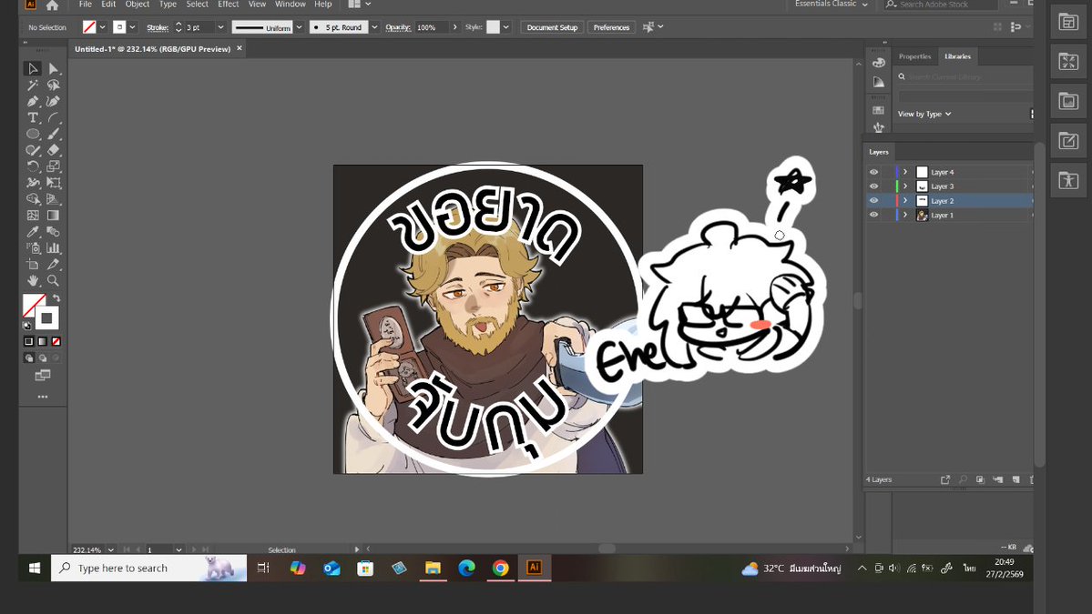This screenshot has height=614, width=1092.
Task: Open the Color panel palette icon
Action: pos(879,62)
